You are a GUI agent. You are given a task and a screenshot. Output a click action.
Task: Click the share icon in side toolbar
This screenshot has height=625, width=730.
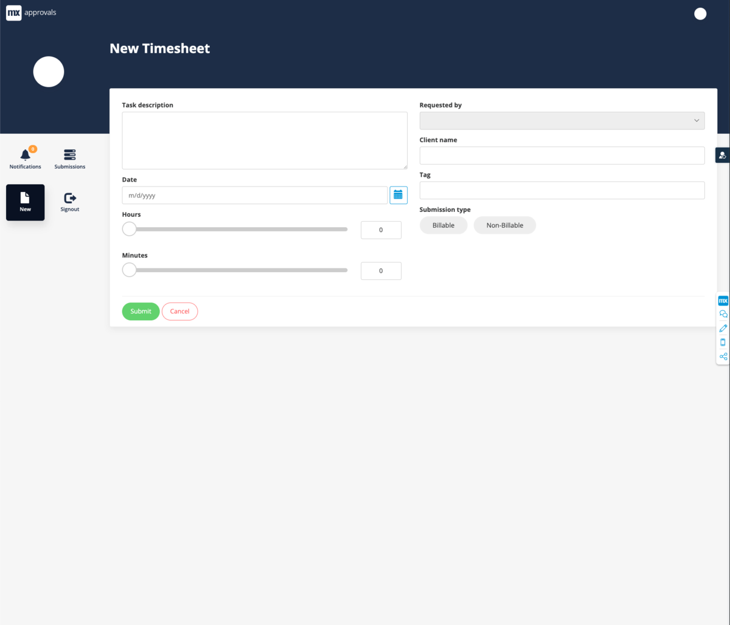click(723, 357)
